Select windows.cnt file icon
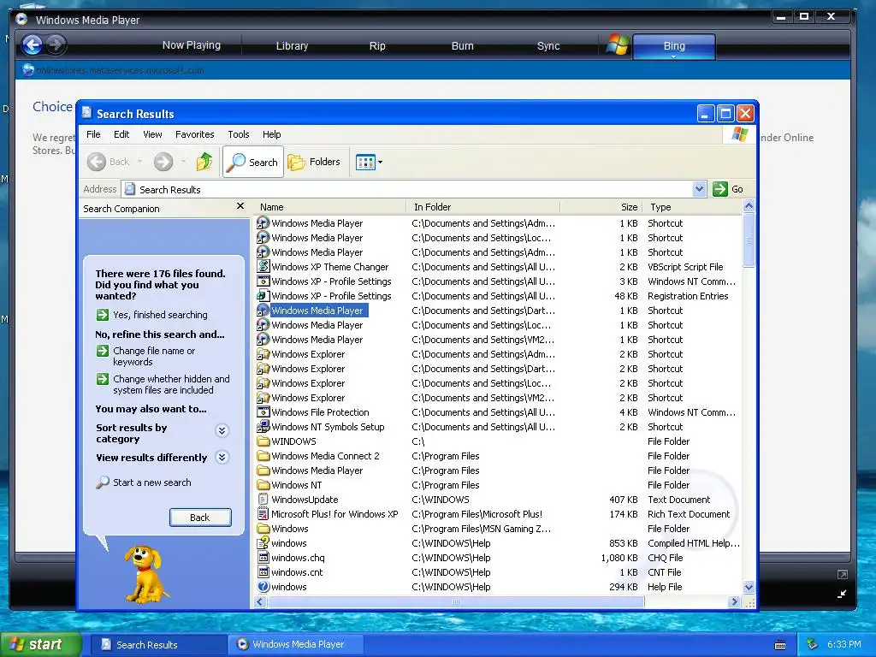 [x=263, y=571]
